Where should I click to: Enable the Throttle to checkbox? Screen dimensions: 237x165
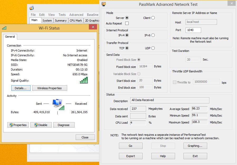[175, 82]
